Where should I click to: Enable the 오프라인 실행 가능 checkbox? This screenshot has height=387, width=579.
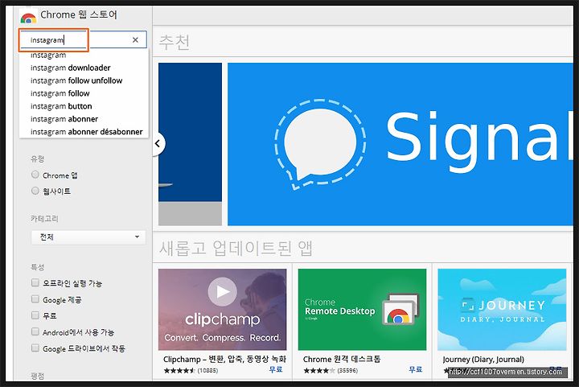(x=35, y=283)
